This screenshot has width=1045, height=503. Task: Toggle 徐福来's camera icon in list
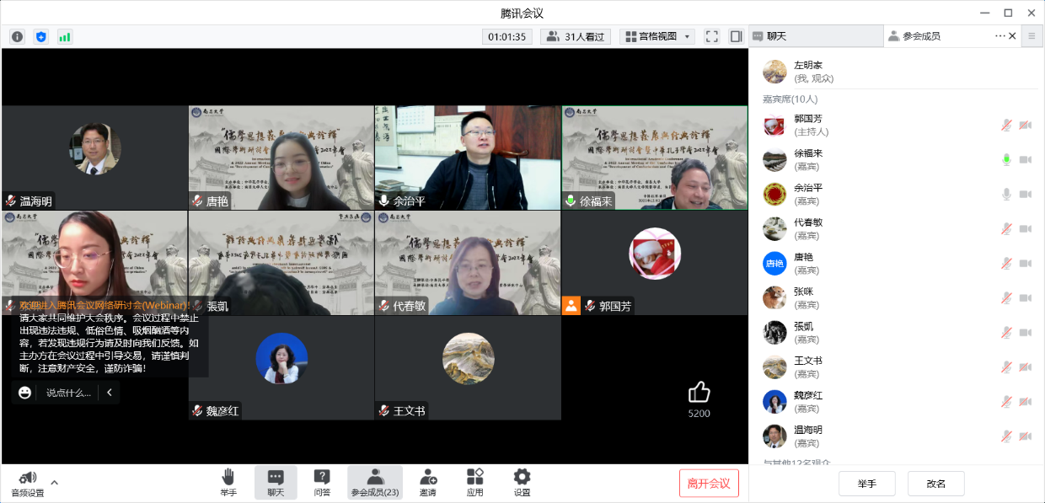pyautogui.click(x=1026, y=159)
